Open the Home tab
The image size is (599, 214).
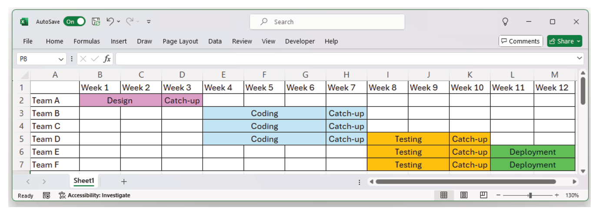coord(54,41)
